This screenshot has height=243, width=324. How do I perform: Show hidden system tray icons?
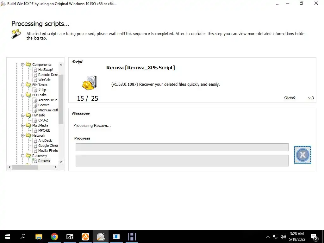[268, 237]
